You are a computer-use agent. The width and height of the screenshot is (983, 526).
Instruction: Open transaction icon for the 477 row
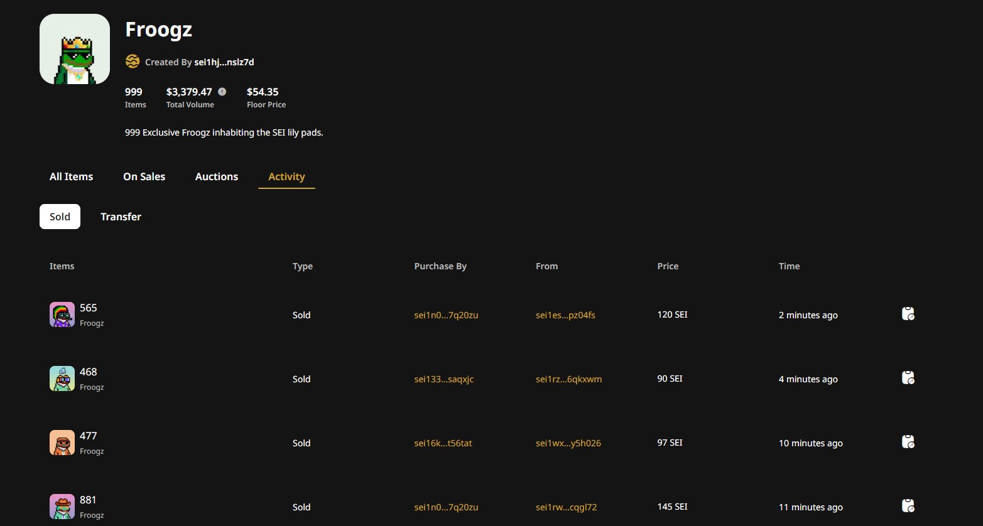point(908,442)
